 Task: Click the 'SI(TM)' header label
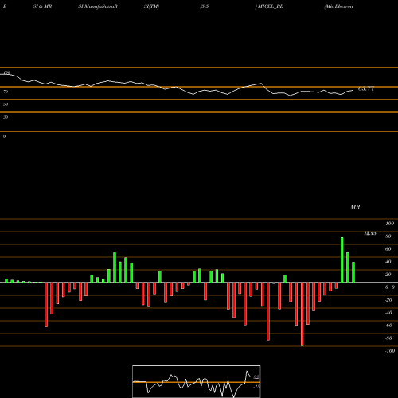click(x=151, y=6)
